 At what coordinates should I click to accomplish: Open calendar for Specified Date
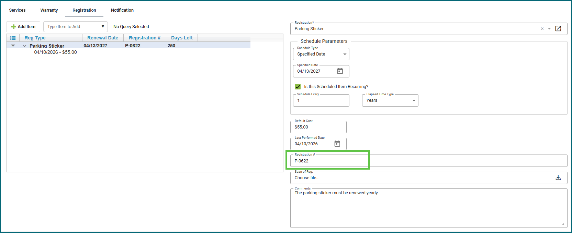coord(340,71)
